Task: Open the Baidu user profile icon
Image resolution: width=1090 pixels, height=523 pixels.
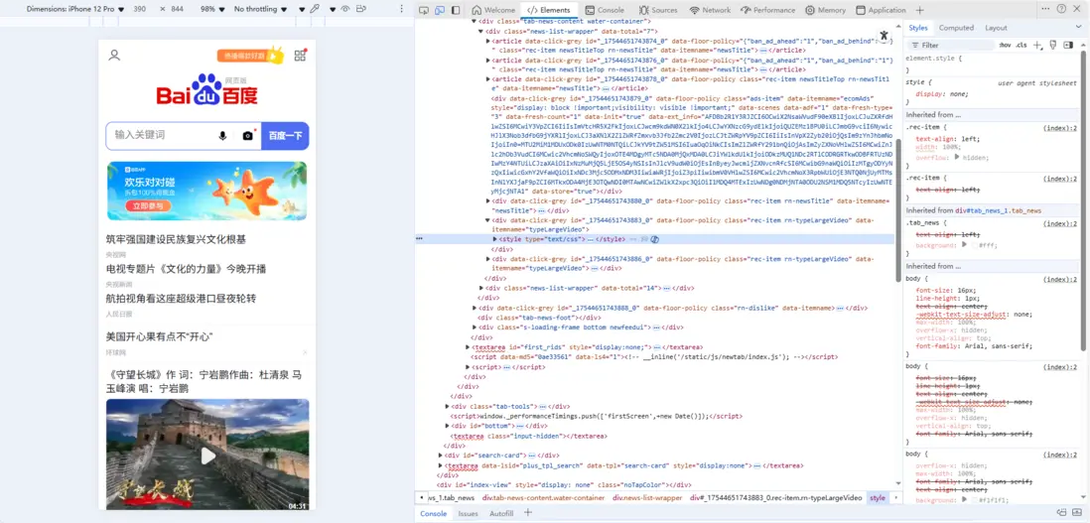Action: coord(114,56)
